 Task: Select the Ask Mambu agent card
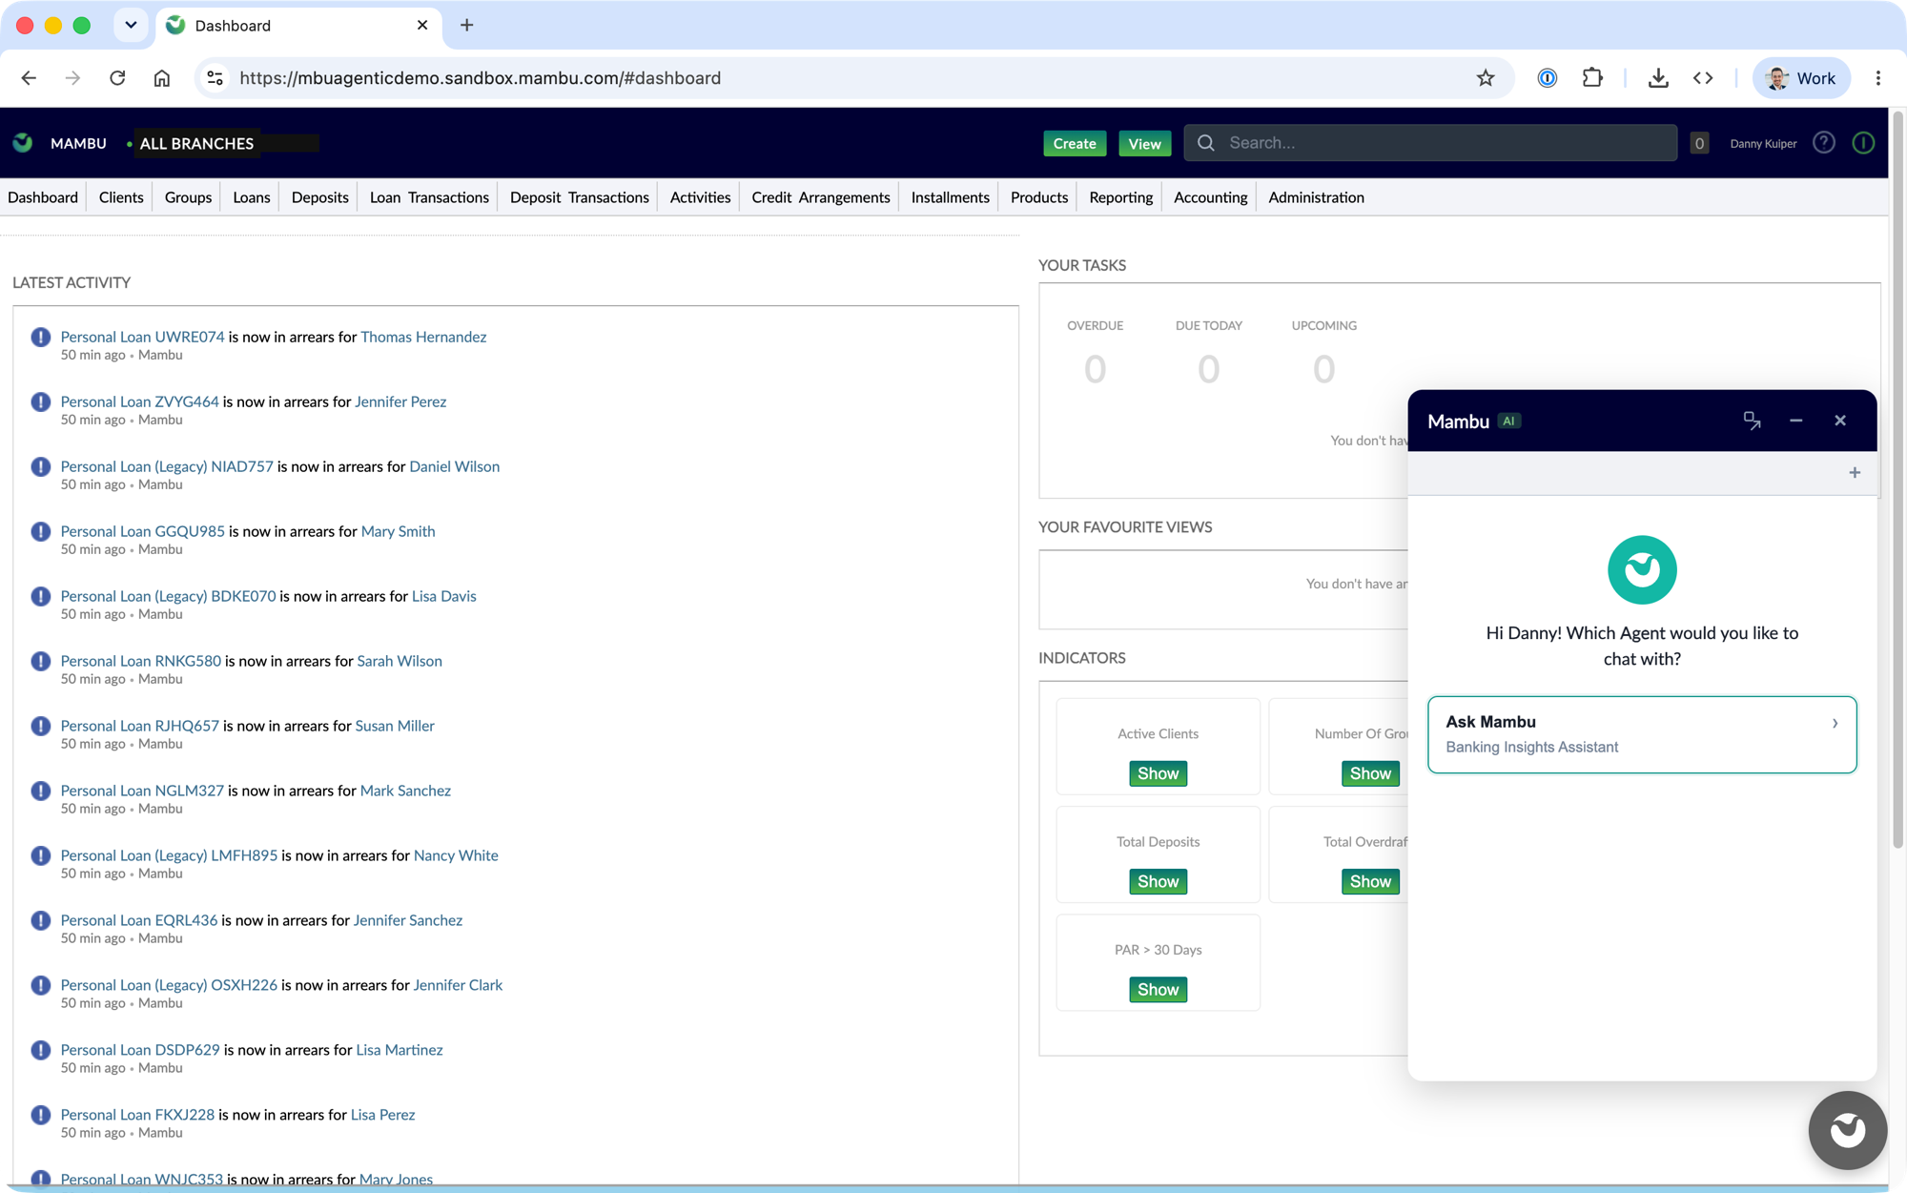click(x=1642, y=734)
